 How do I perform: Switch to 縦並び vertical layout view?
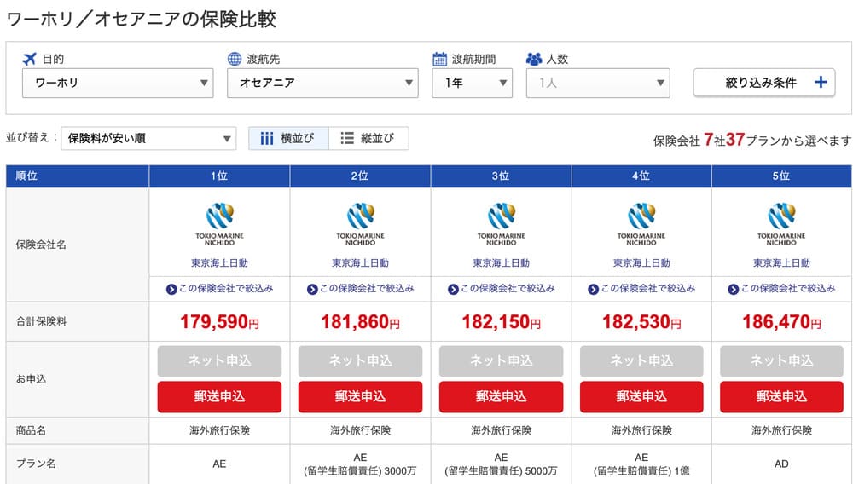tap(368, 139)
